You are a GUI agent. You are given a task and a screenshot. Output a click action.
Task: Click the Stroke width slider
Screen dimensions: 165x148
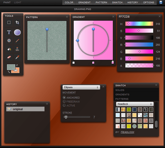(77, 117)
